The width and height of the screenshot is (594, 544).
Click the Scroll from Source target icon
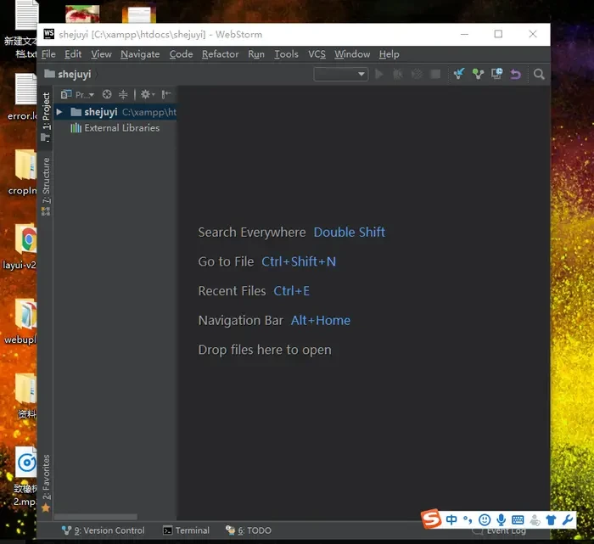tap(107, 94)
